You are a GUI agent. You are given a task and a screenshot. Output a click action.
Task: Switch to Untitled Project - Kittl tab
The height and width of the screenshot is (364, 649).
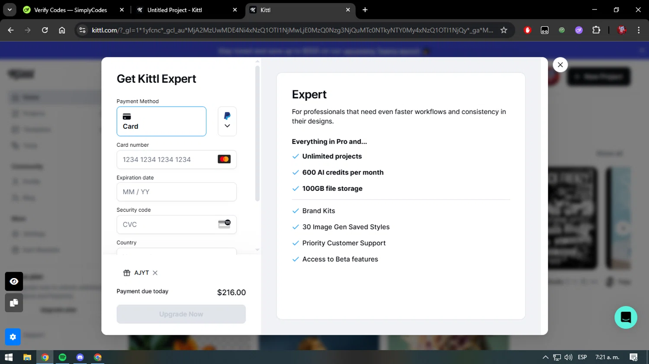[174, 10]
